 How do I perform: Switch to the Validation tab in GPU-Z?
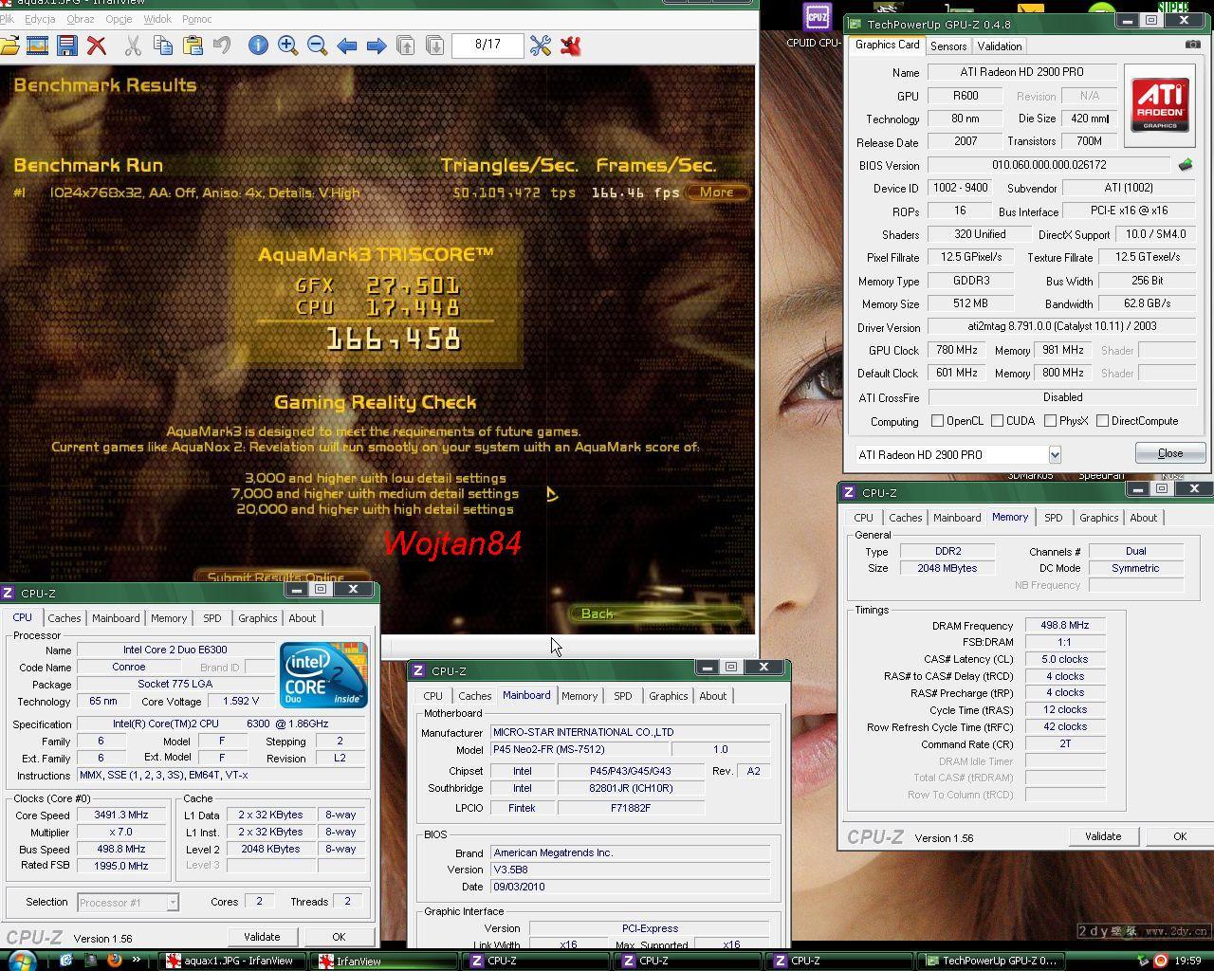coord(1000,46)
